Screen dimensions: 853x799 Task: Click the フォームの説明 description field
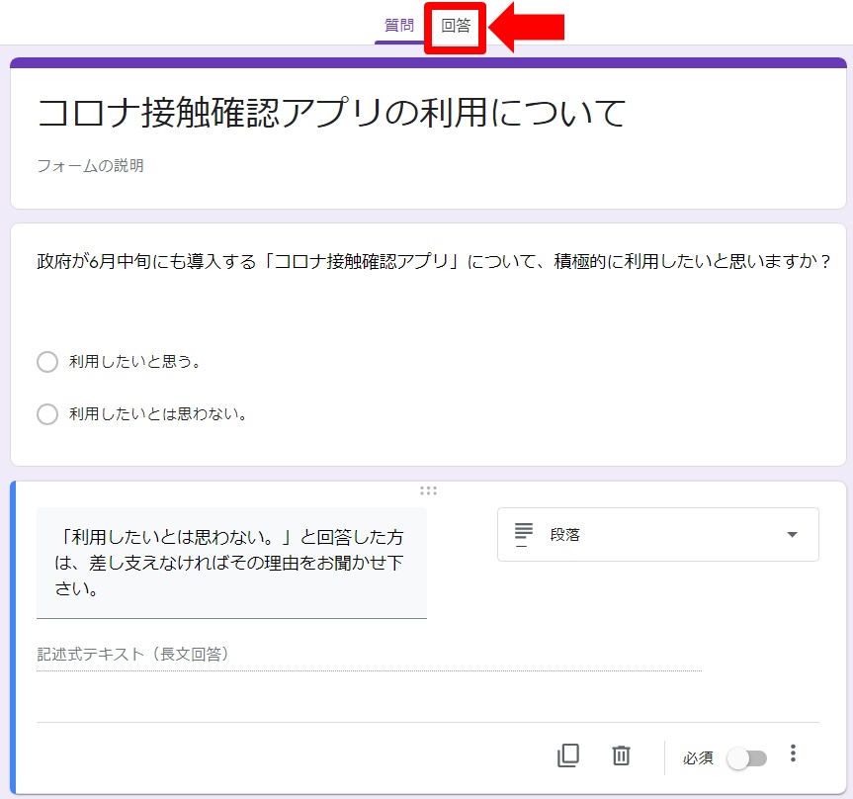(91, 166)
